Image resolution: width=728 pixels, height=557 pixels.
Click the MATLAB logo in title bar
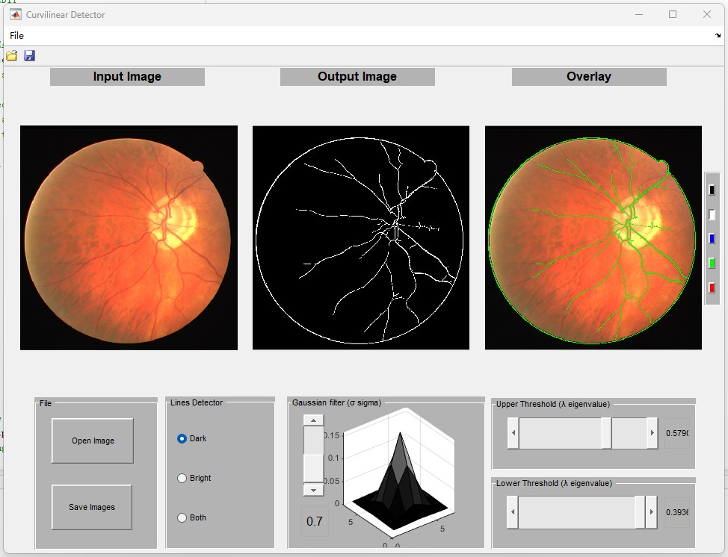15,14
